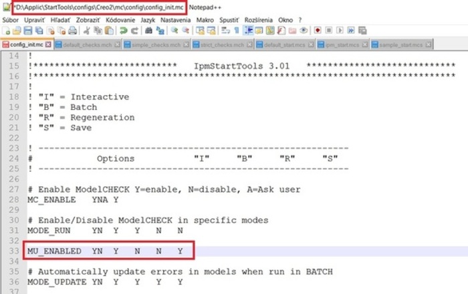468x294 pixels.
Task: Click the Zoom in toolbar icon
Action: (x=174, y=30)
